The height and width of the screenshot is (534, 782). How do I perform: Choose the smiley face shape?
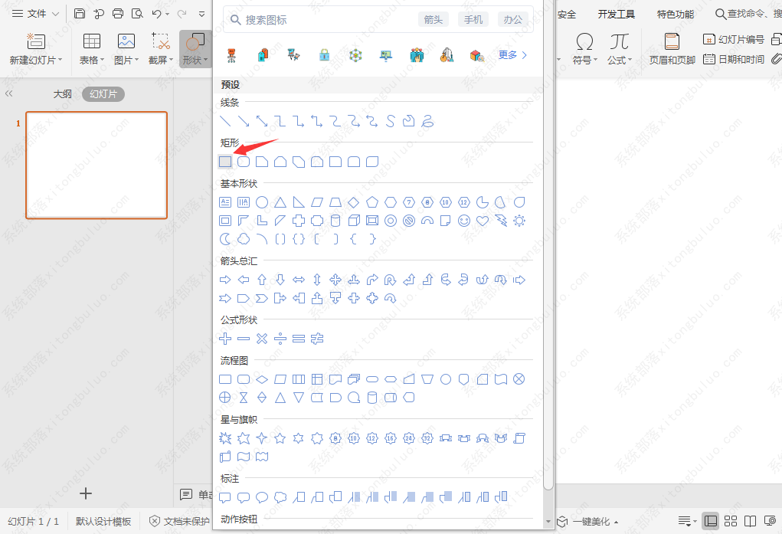point(464,221)
